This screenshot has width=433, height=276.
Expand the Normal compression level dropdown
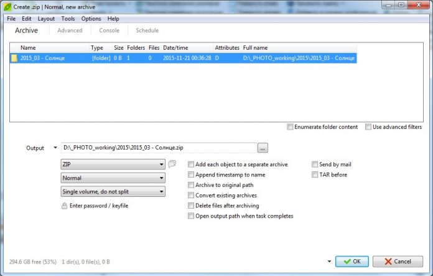pos(113,178)
